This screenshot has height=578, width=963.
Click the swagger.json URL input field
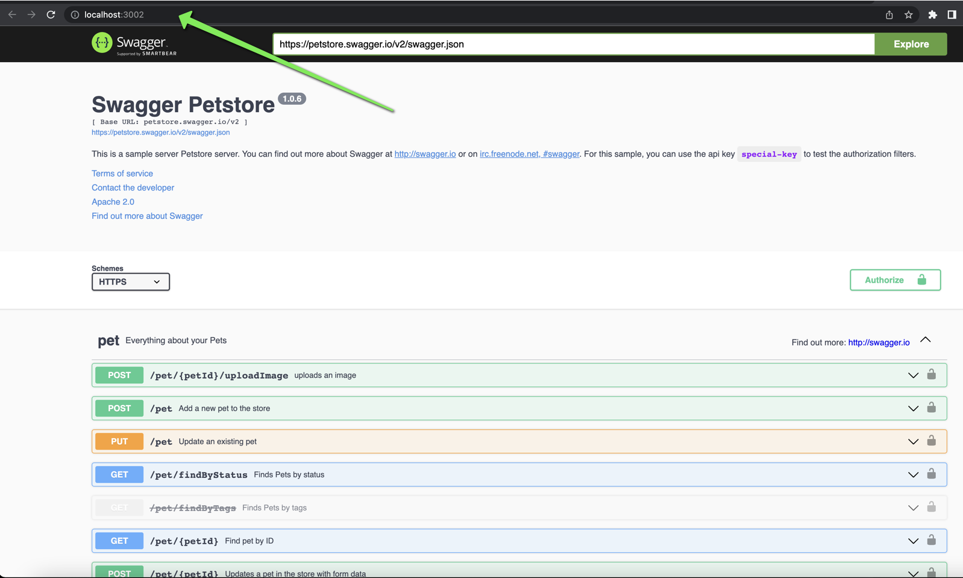tap(574, 44)
